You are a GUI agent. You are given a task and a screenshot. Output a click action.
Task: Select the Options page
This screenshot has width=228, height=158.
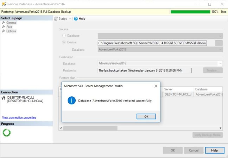pos(11,31)
